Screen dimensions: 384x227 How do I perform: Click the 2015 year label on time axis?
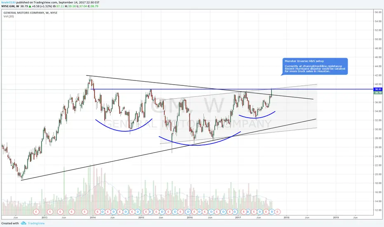[141, 218]
